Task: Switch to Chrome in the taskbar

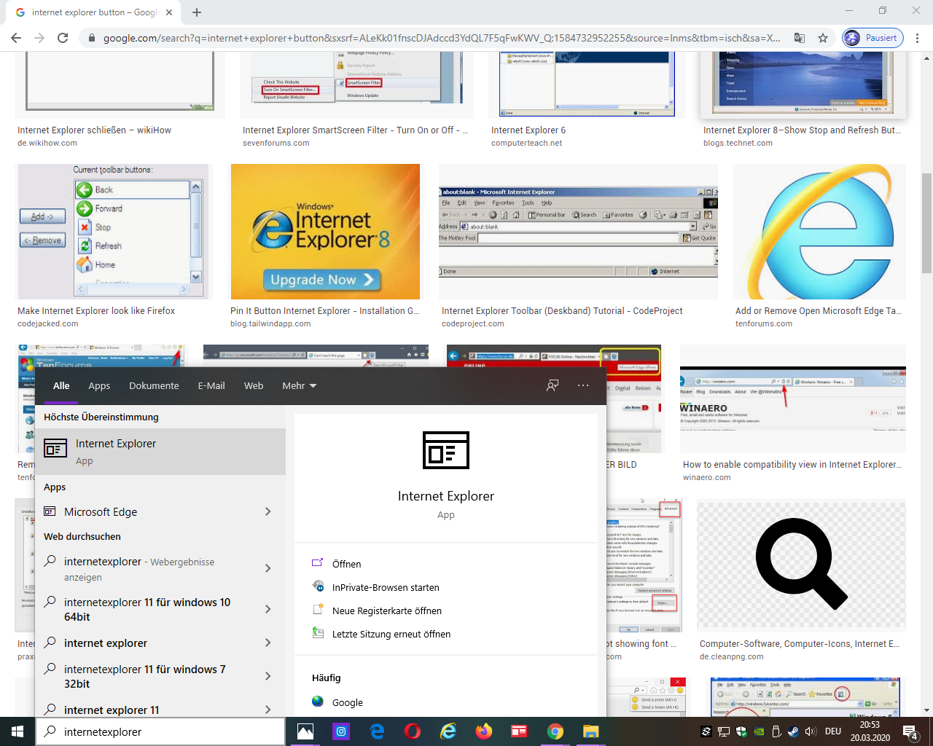Action: click(555, 731)
